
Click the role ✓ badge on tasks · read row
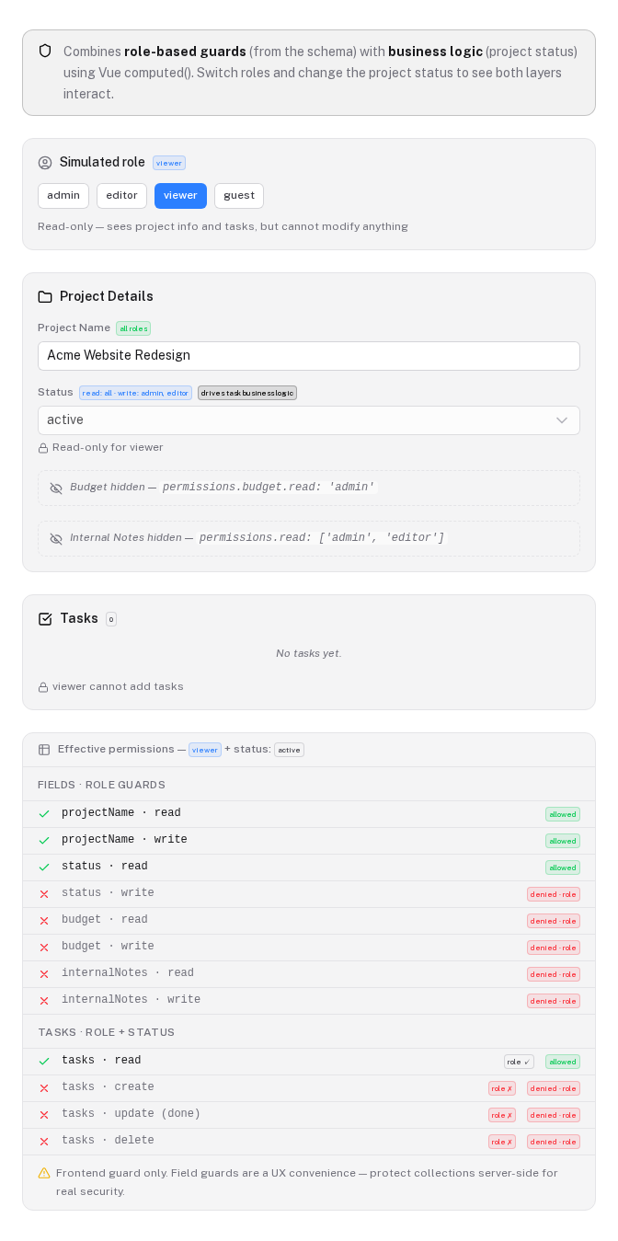[x=519, y=1062]
